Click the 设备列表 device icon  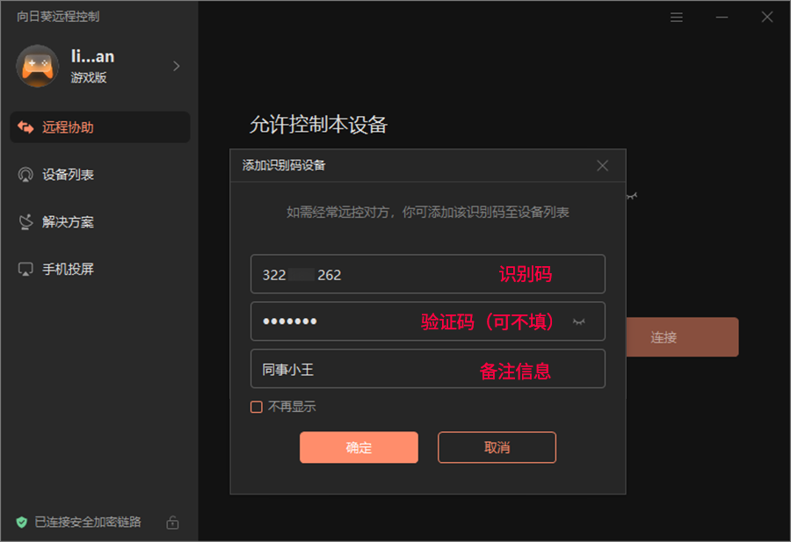[x=25, y=175]
